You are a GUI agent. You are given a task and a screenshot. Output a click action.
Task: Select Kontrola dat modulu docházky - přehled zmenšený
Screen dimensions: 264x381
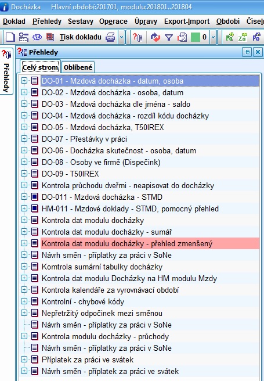click(127, 243)
